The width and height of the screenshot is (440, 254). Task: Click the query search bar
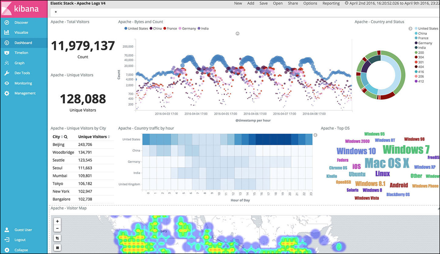[245, 12]
